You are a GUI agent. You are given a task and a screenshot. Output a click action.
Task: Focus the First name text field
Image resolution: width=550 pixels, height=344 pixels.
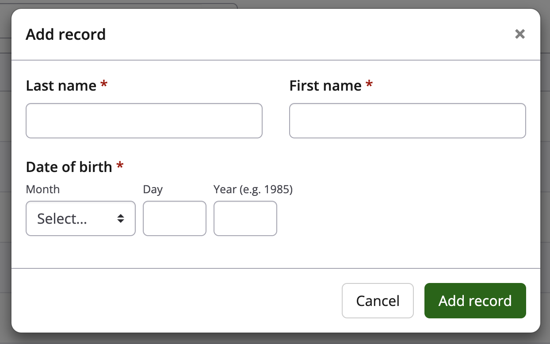click(x=407, y=121)
